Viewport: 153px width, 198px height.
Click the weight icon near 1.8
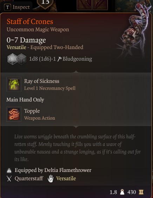(122, 192)
